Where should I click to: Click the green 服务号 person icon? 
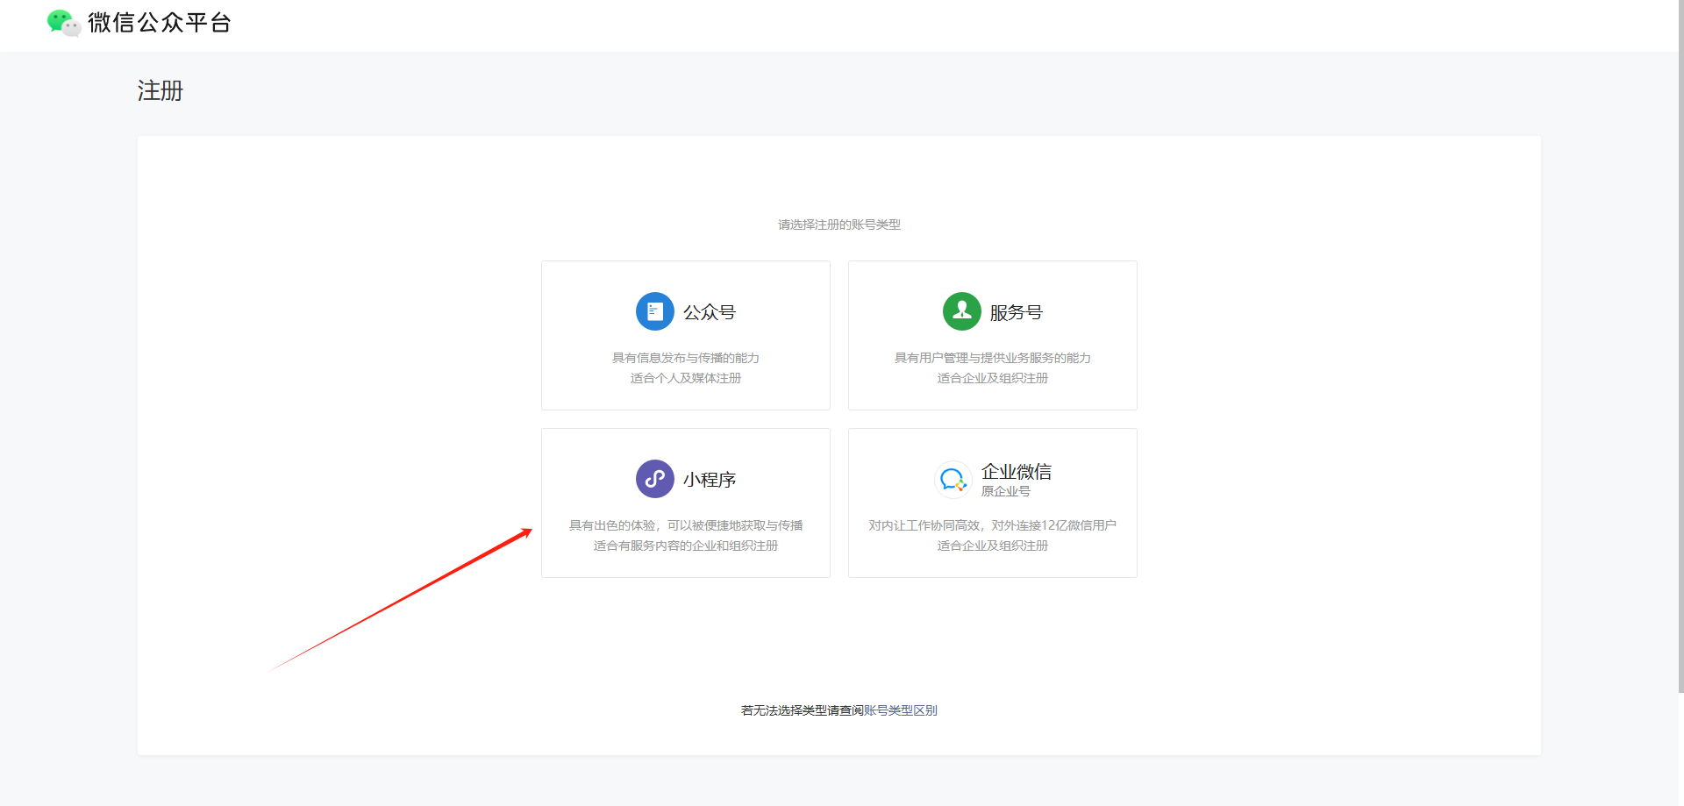point(961,311)
